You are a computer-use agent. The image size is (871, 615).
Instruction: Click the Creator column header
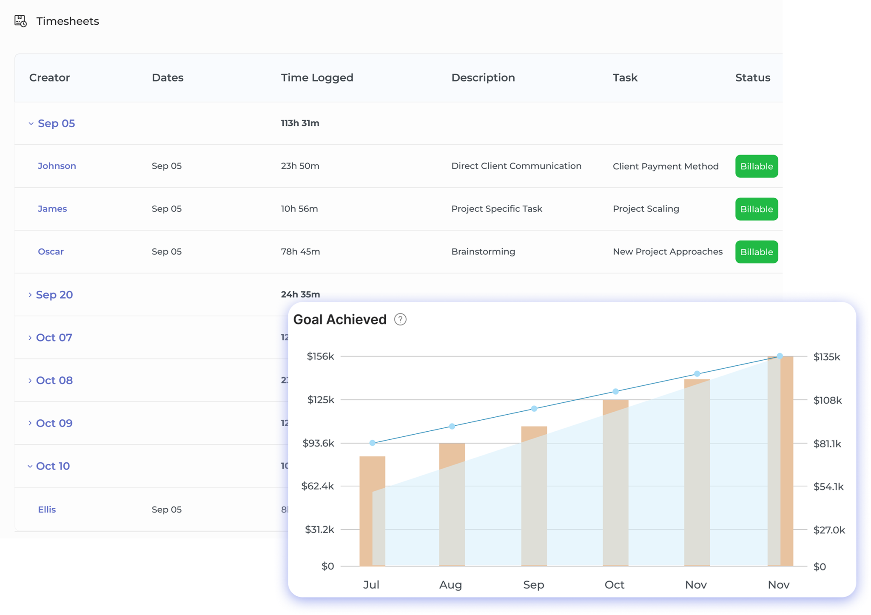(x=49, y=77)
